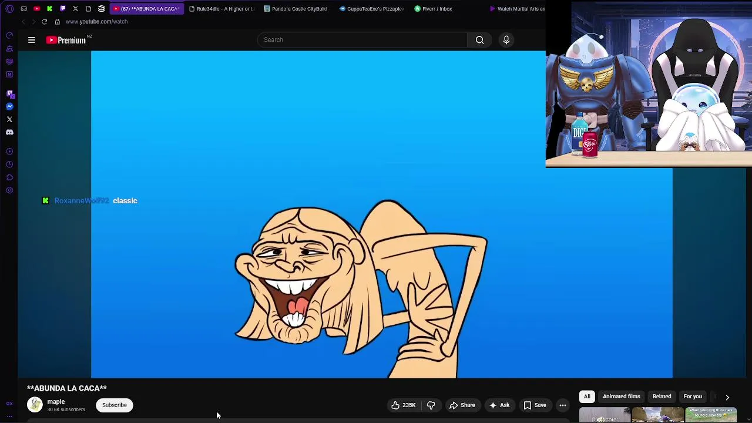Switch to the Watch Martial Arts tab
The image size is (752, 423).
coord(517,9)
